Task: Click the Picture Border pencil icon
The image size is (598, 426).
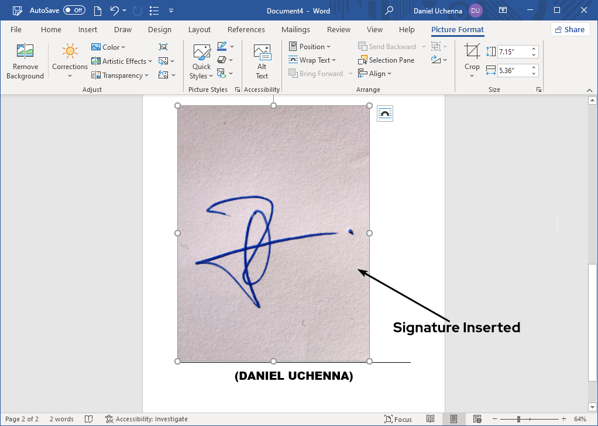Action: tap(221, 46)
